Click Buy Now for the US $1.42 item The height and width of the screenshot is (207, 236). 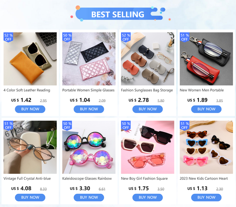pos(30,109)
